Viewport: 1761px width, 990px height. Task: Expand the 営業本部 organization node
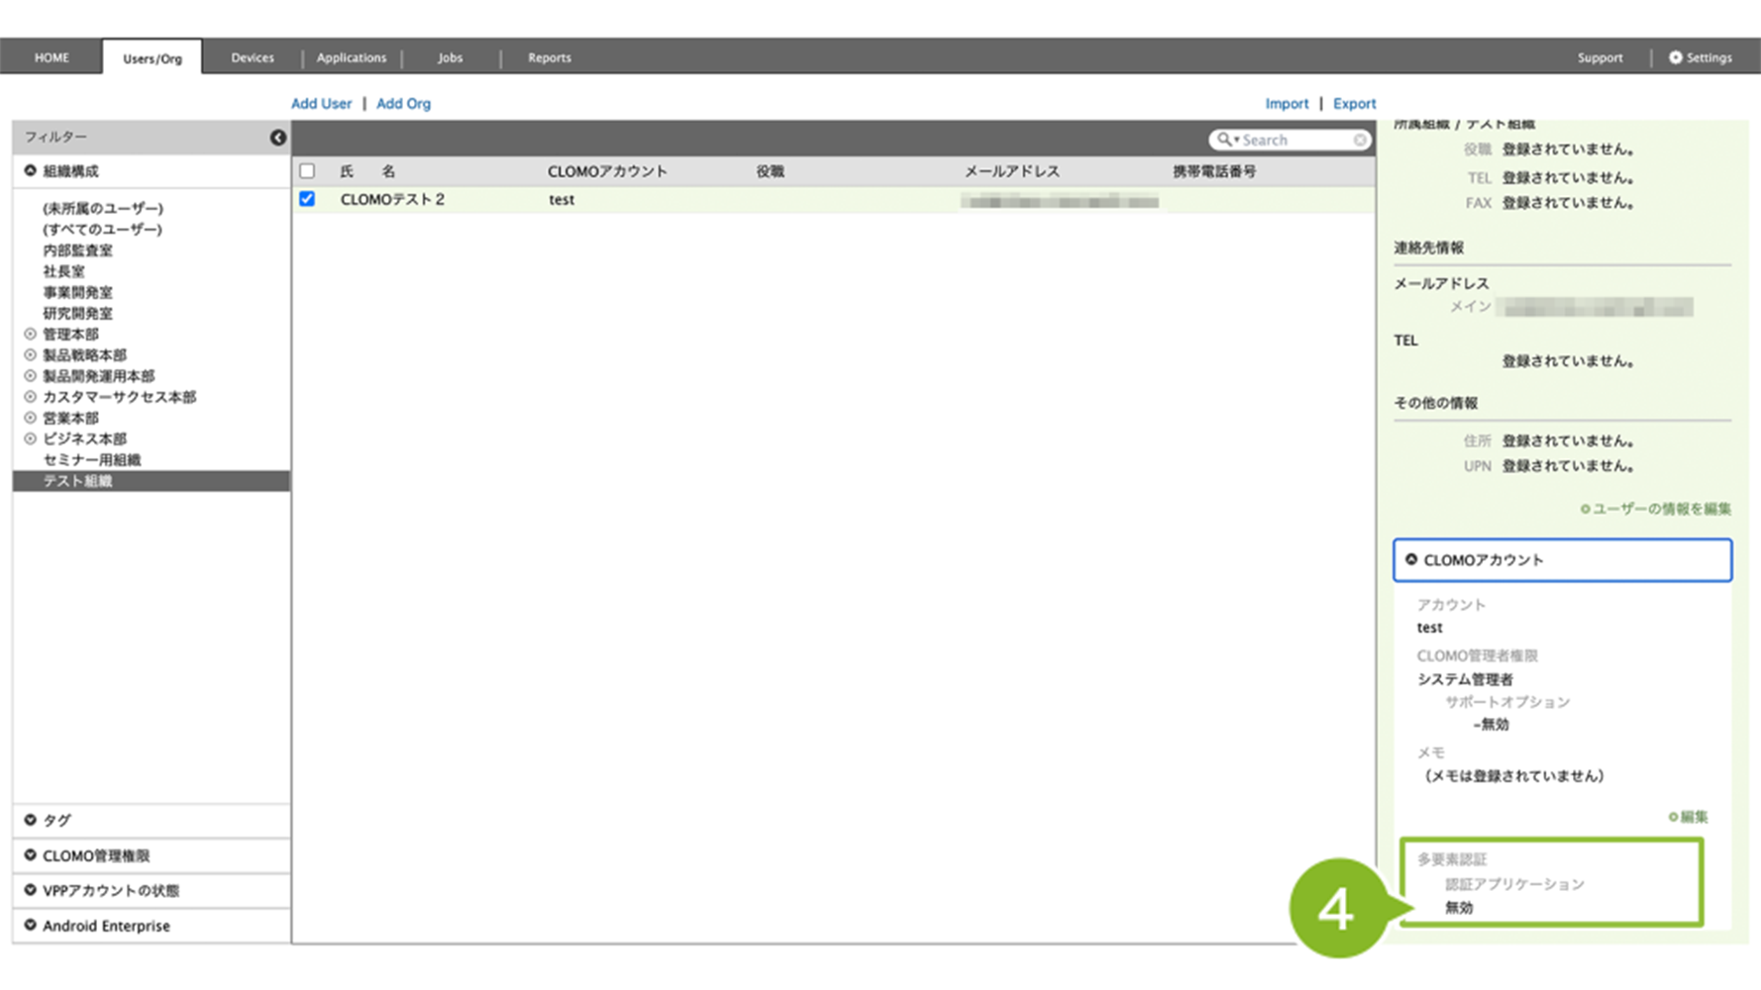click(x=31, y=418)
